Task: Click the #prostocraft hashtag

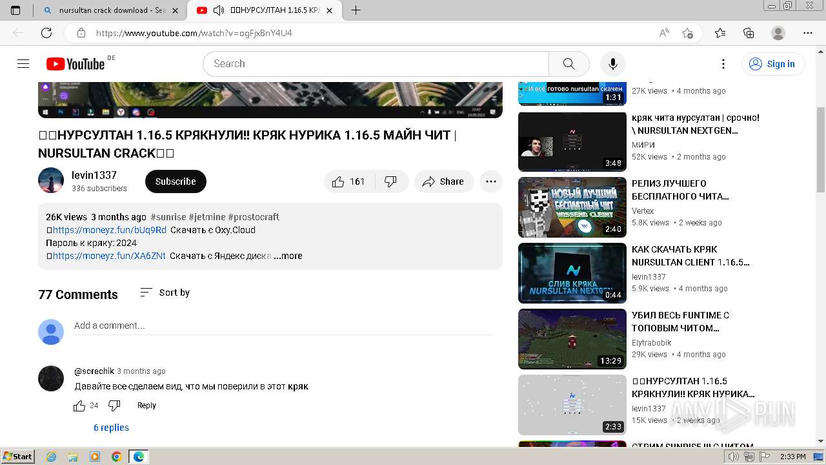Action: tap(254, 217)
